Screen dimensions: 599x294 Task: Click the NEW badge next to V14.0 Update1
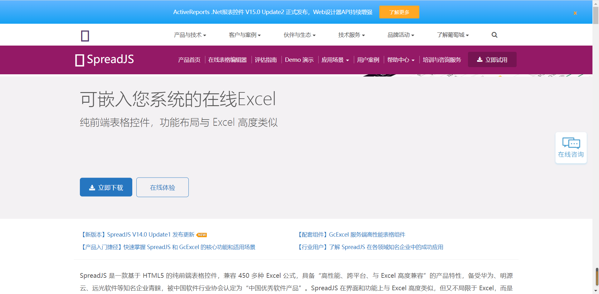202,234
